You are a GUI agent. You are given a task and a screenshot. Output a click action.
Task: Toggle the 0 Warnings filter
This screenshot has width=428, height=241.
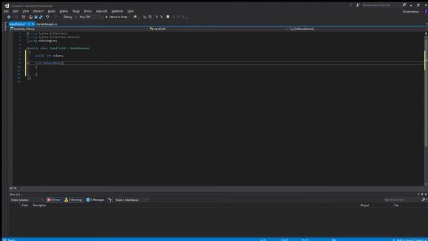point(74,200)
